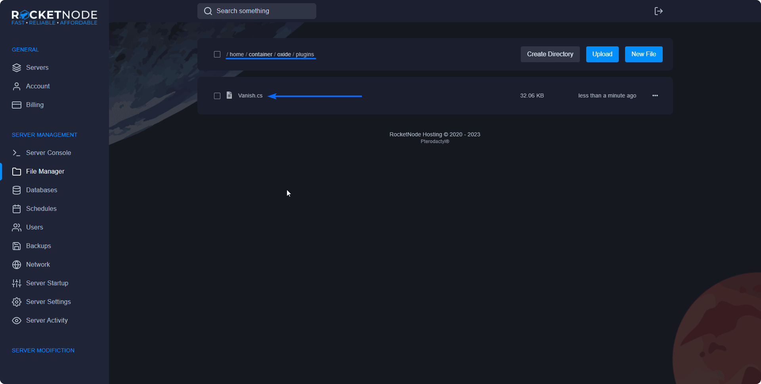Click the Server Activity eye icon

coord(17,321)
